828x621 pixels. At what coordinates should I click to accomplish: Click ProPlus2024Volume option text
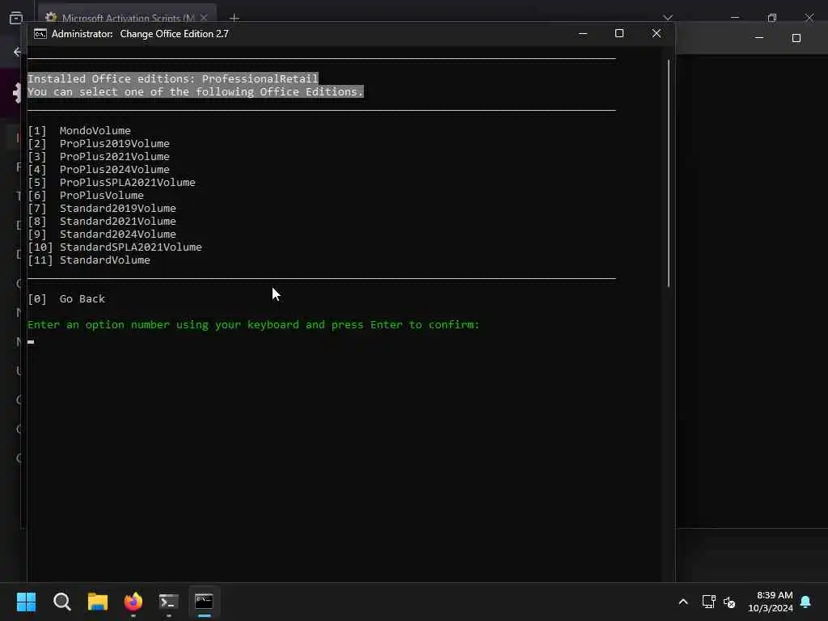click(115, 170)
